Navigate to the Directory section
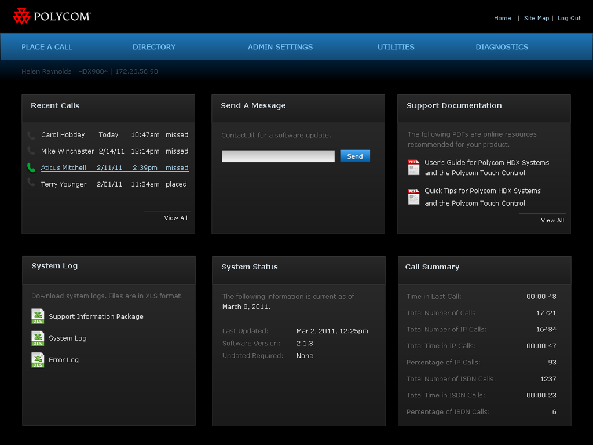This screenshot has height=445, width=593. (154, 47)
